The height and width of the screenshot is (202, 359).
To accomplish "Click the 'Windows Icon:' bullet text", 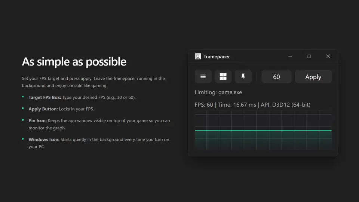I will 44,140.
